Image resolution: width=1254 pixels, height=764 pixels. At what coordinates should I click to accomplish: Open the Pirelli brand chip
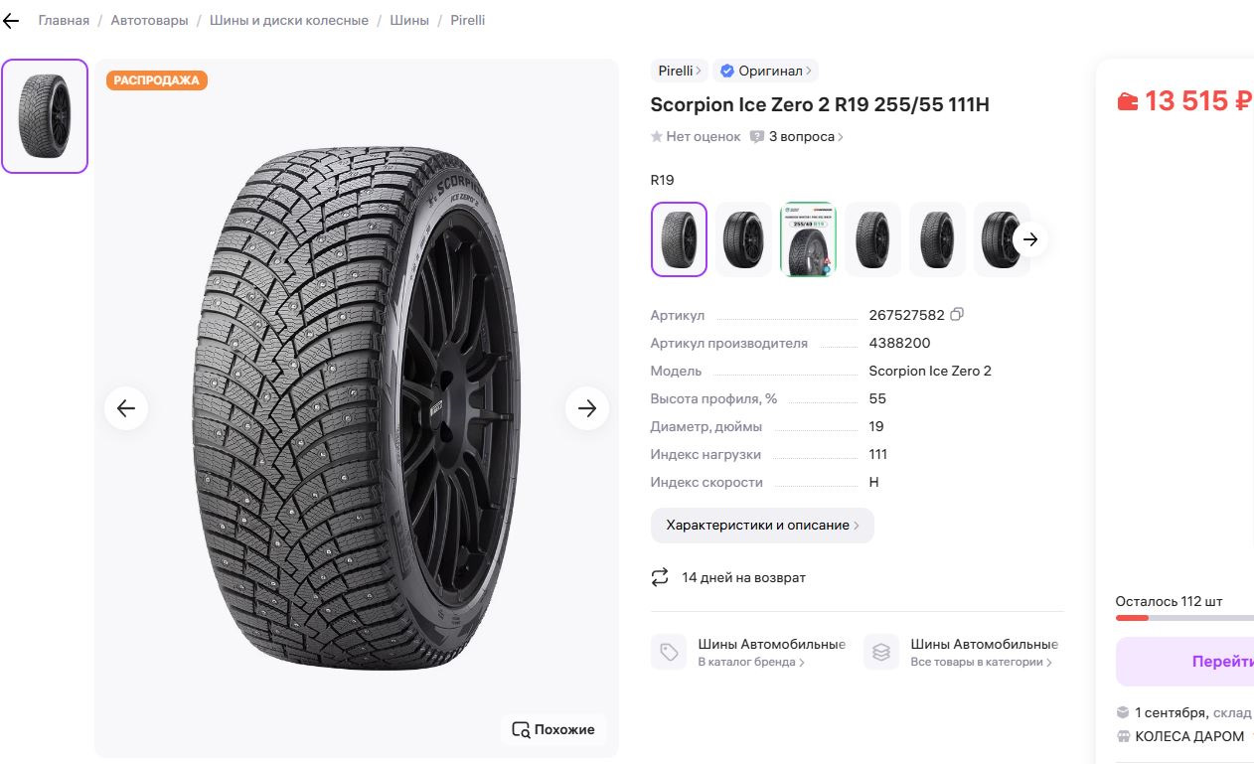679,71
